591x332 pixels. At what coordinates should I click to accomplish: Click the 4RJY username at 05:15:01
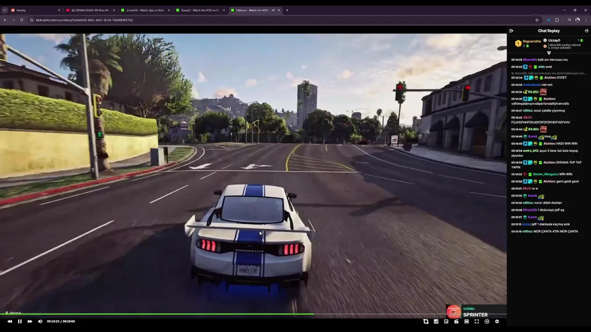coord(527,189)
